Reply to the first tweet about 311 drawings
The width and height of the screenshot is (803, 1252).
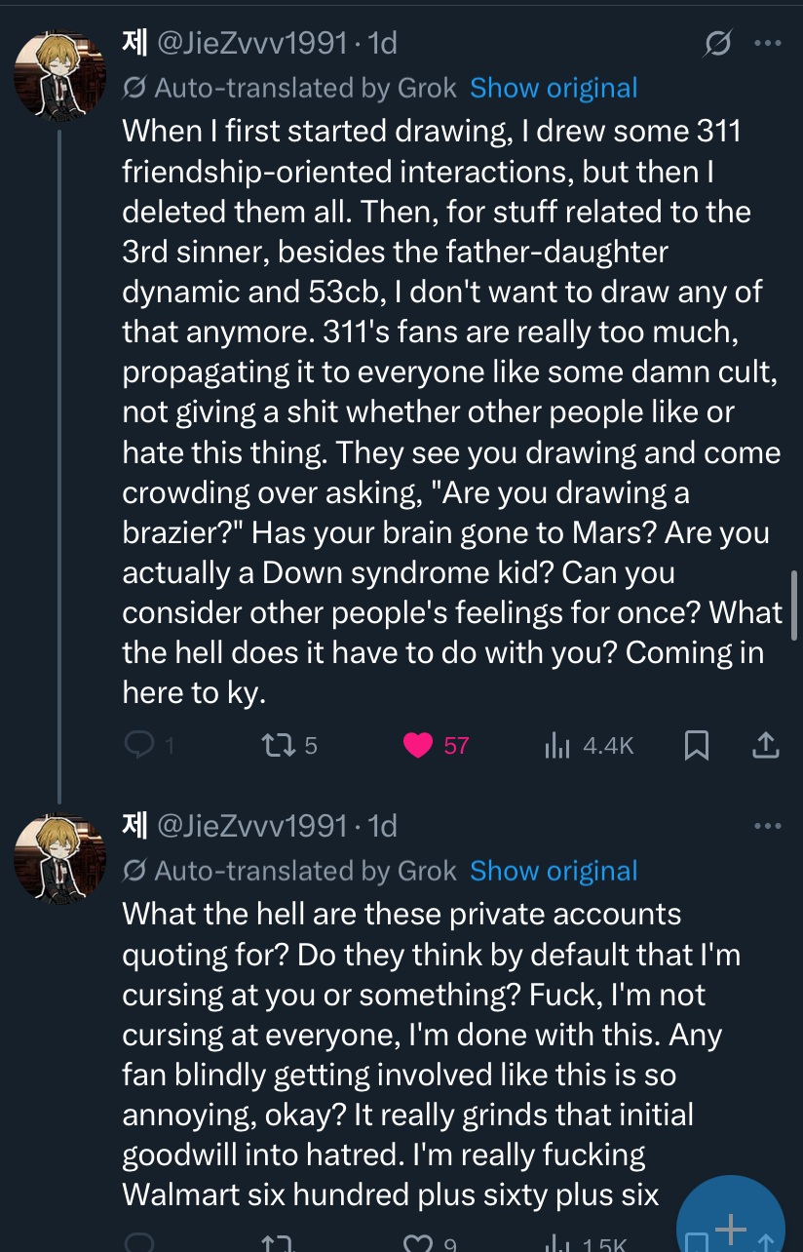[139, 746]
